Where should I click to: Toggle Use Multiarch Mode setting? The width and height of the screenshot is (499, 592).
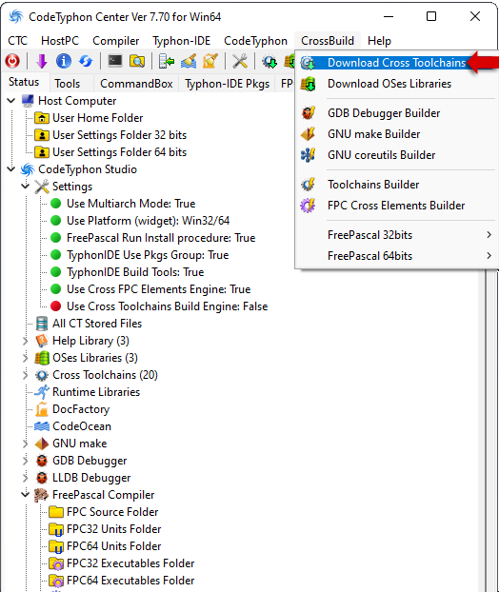click(x=130, y=204)
